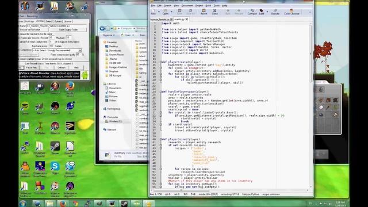Click the Compile icon in Geany toolbar
Image resolution: width=368 pixels, height=207 pixels.
[x=252, y=11]
